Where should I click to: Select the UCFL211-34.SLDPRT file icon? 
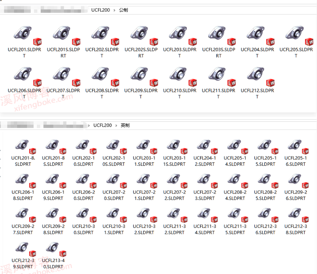click(x=207, y=215)
